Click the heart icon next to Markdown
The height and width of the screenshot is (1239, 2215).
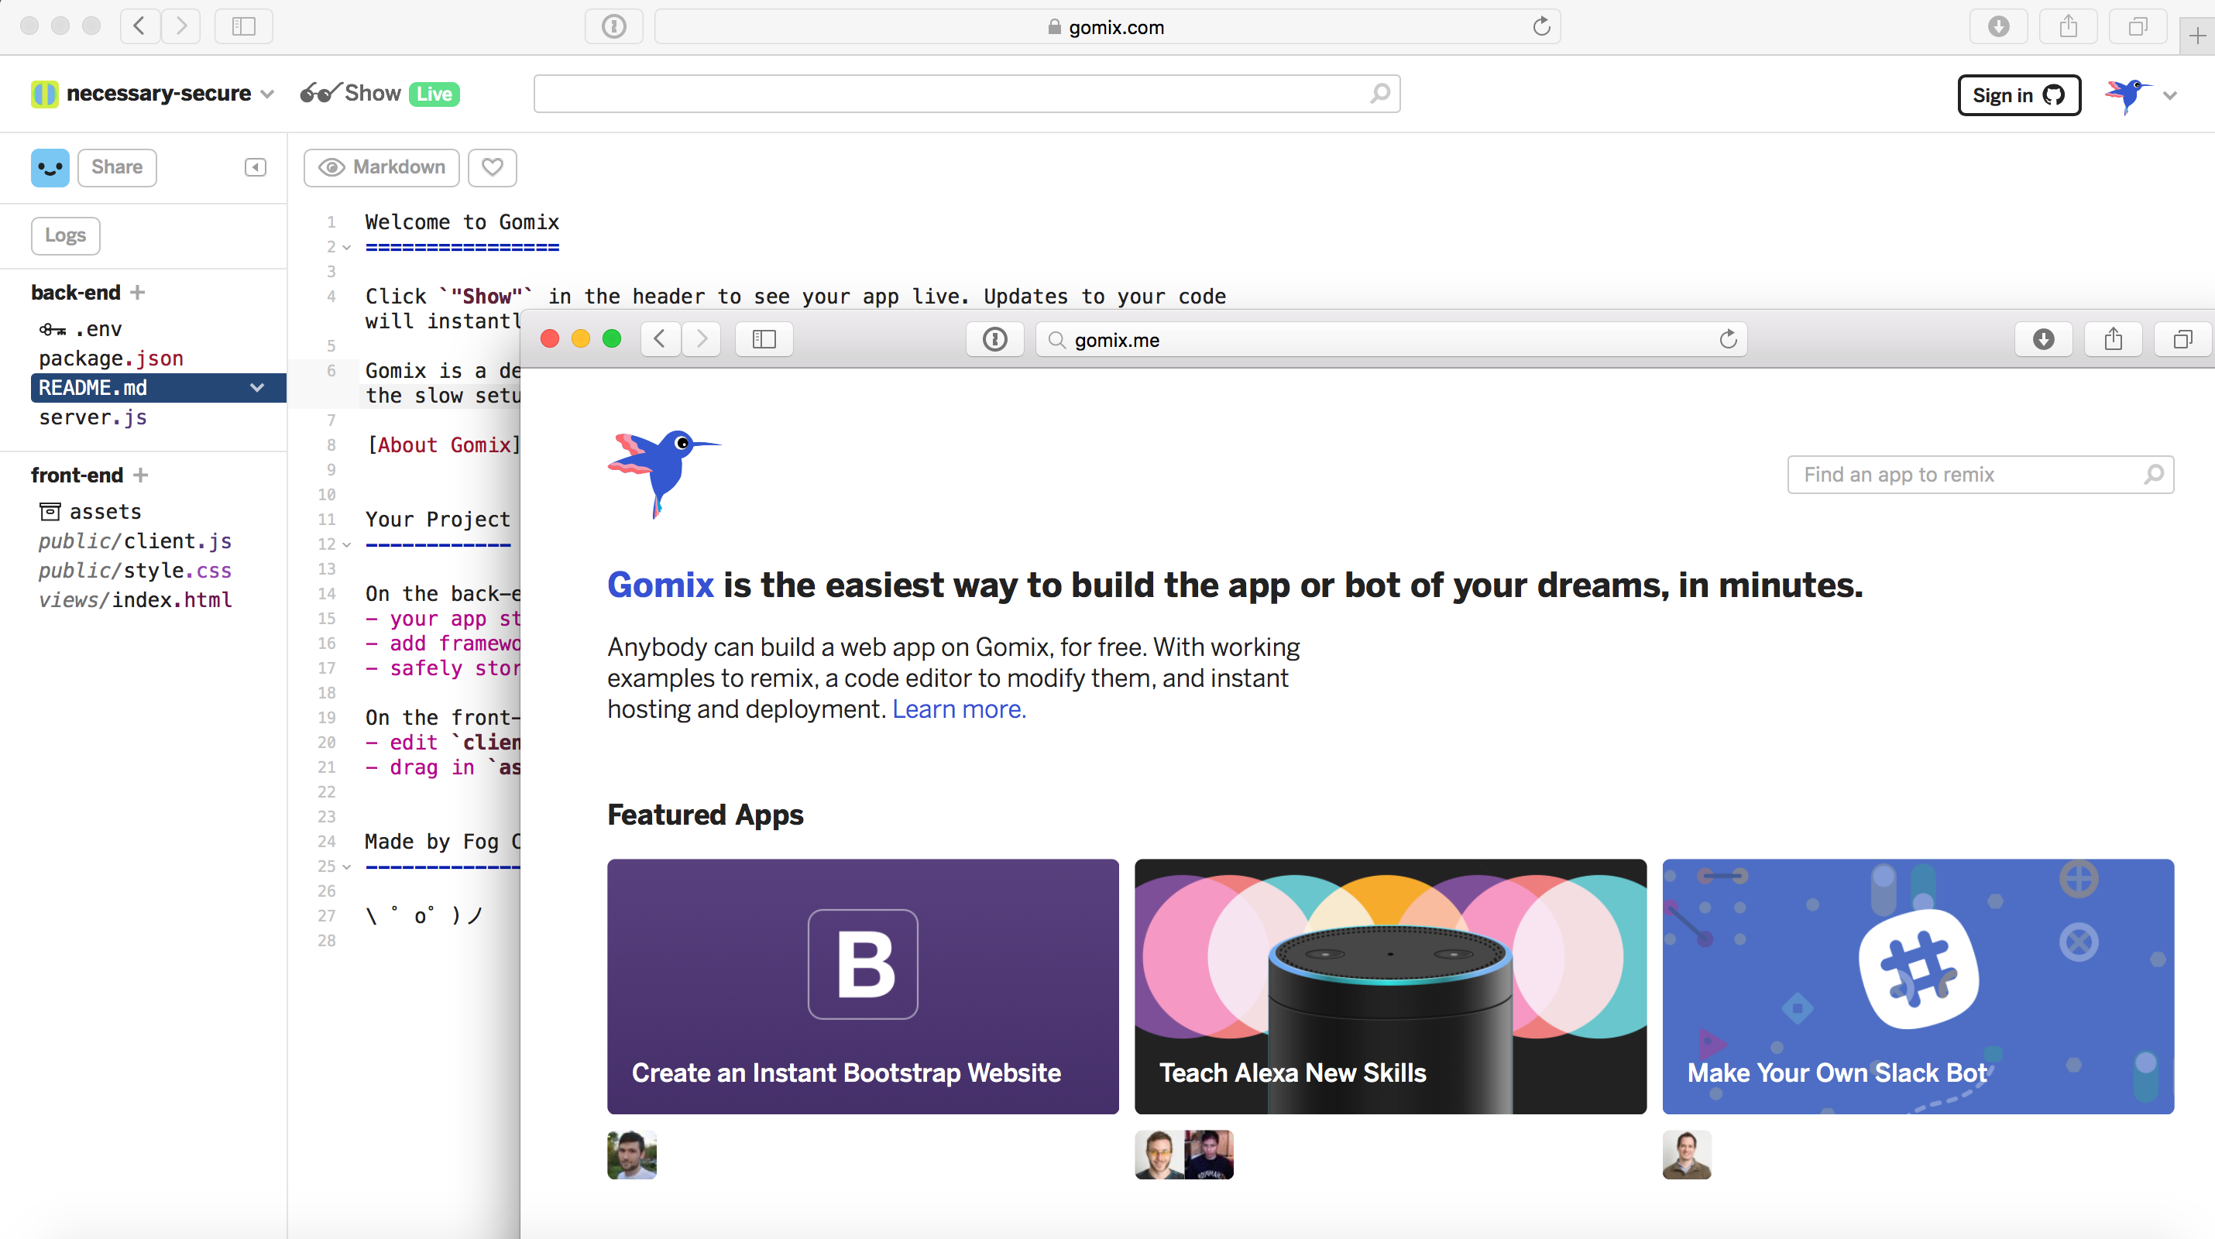click(x=492, y=166)
